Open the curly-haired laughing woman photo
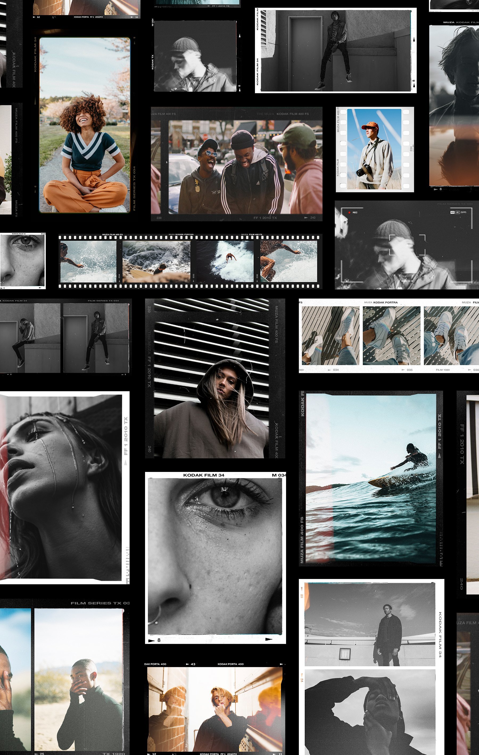Viewport: 479px width, 755px height. click(85, 125)
